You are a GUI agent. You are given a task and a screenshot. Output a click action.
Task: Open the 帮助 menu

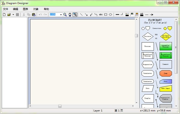(46, 9)
